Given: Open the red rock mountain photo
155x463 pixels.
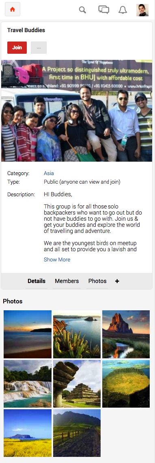Looking at the screenshot, I should (x=126, y=334).
